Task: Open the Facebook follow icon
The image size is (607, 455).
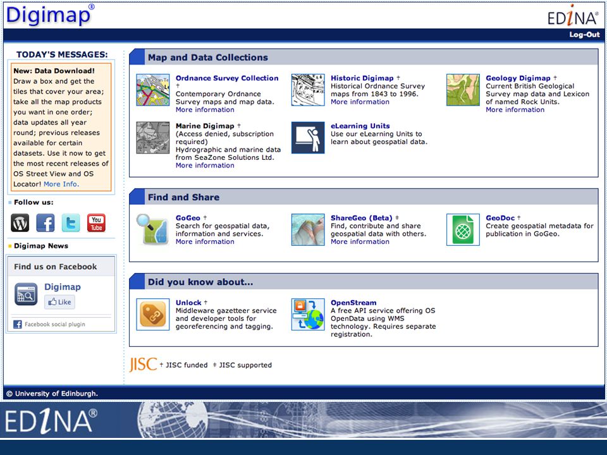Action: point(46,223)
